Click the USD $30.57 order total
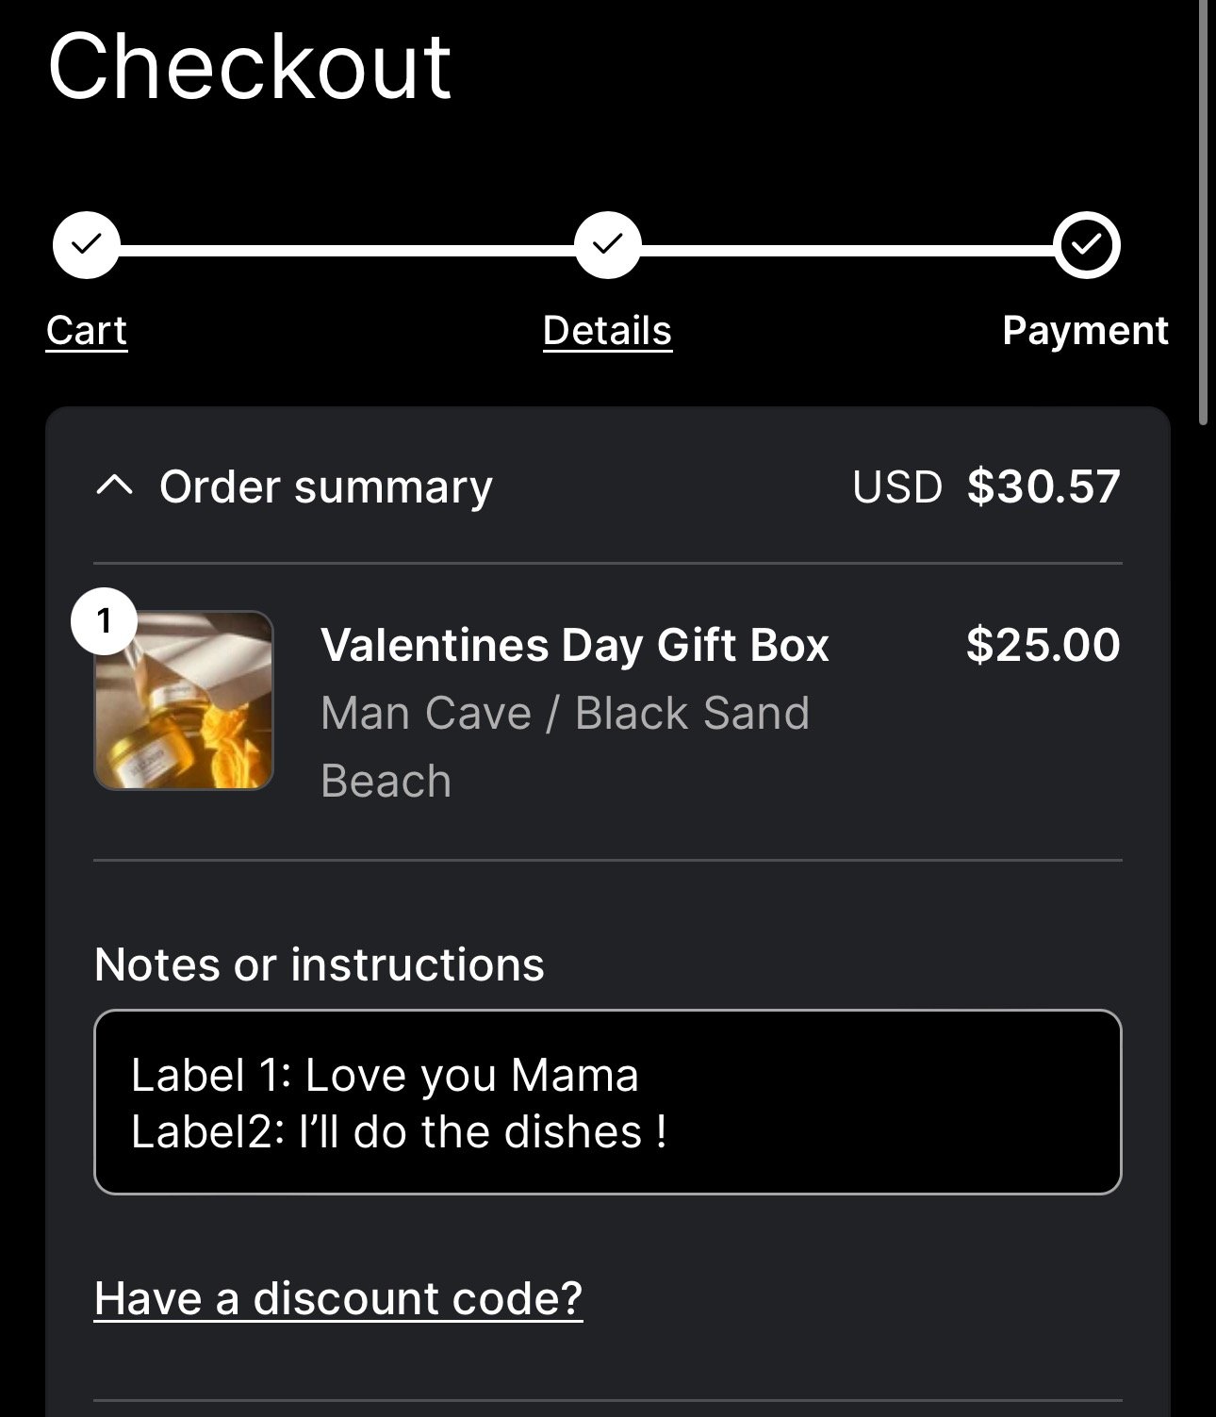1216x1417 pixels. [x=986, y=486]
